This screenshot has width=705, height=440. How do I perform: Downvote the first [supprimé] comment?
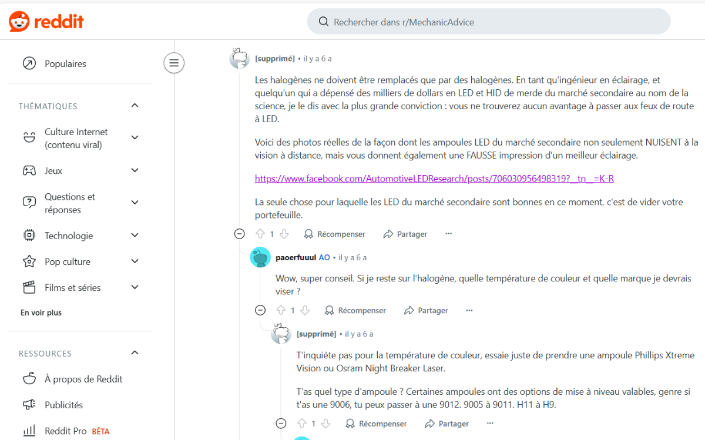284,234
